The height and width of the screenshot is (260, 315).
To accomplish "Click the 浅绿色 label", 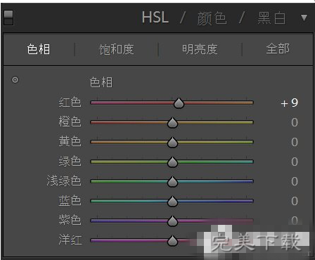I will pos(64,181).
